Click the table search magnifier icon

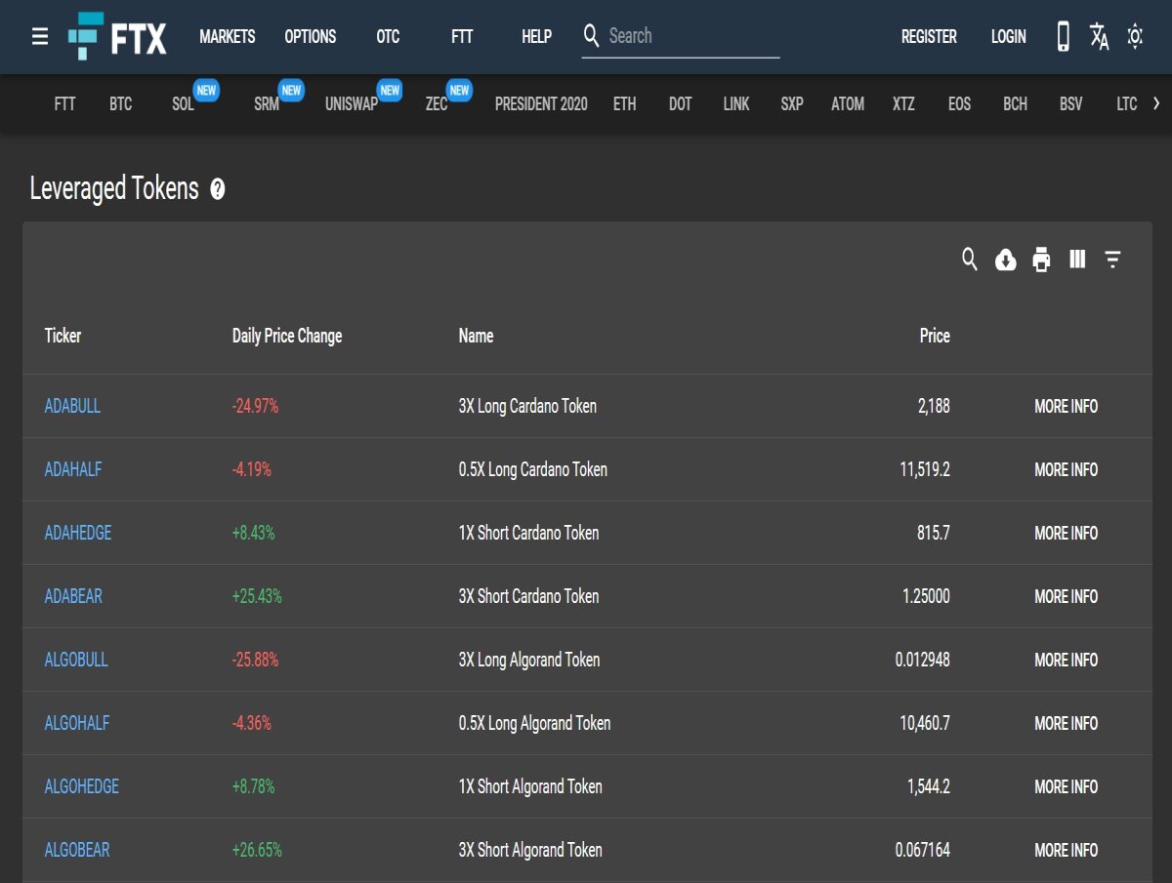pos(970,259)
